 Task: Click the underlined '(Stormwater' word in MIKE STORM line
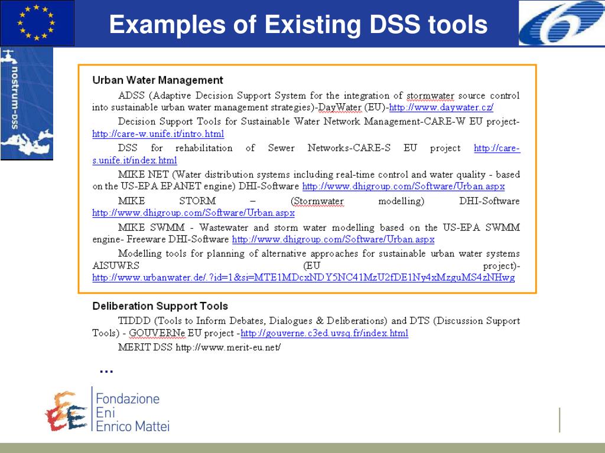pos(317,201)
